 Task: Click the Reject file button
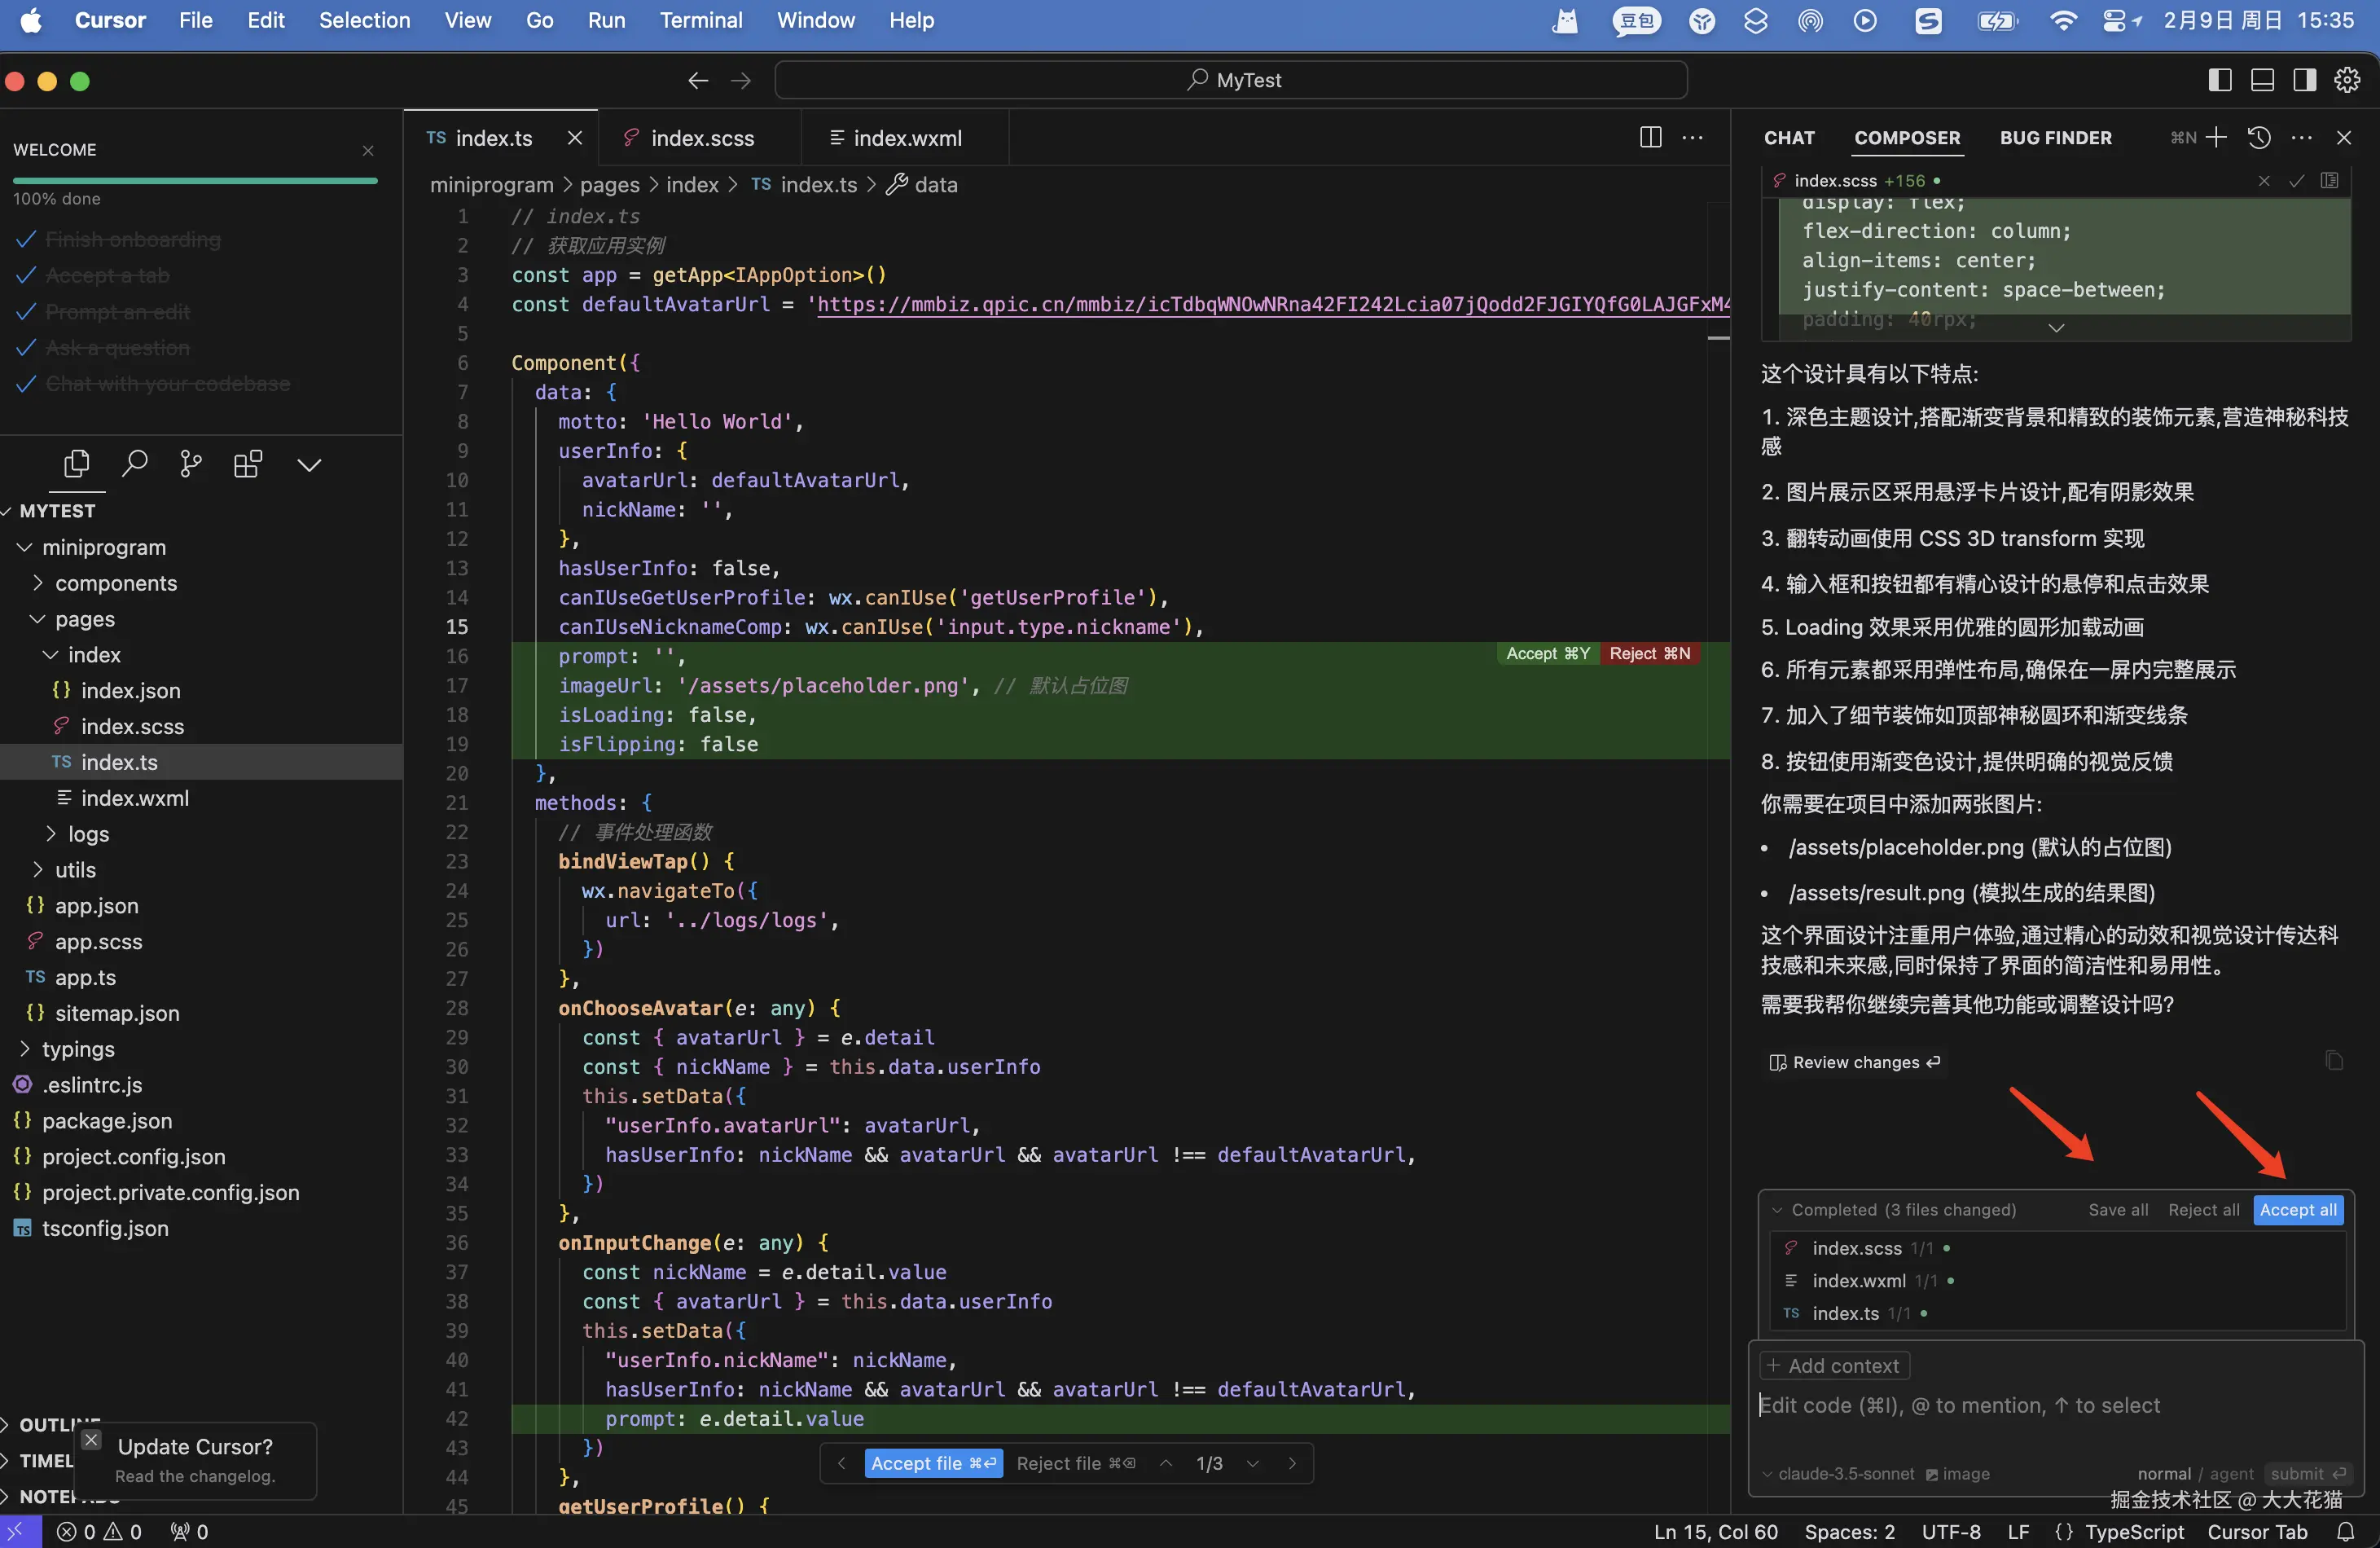point(1075,1463)
